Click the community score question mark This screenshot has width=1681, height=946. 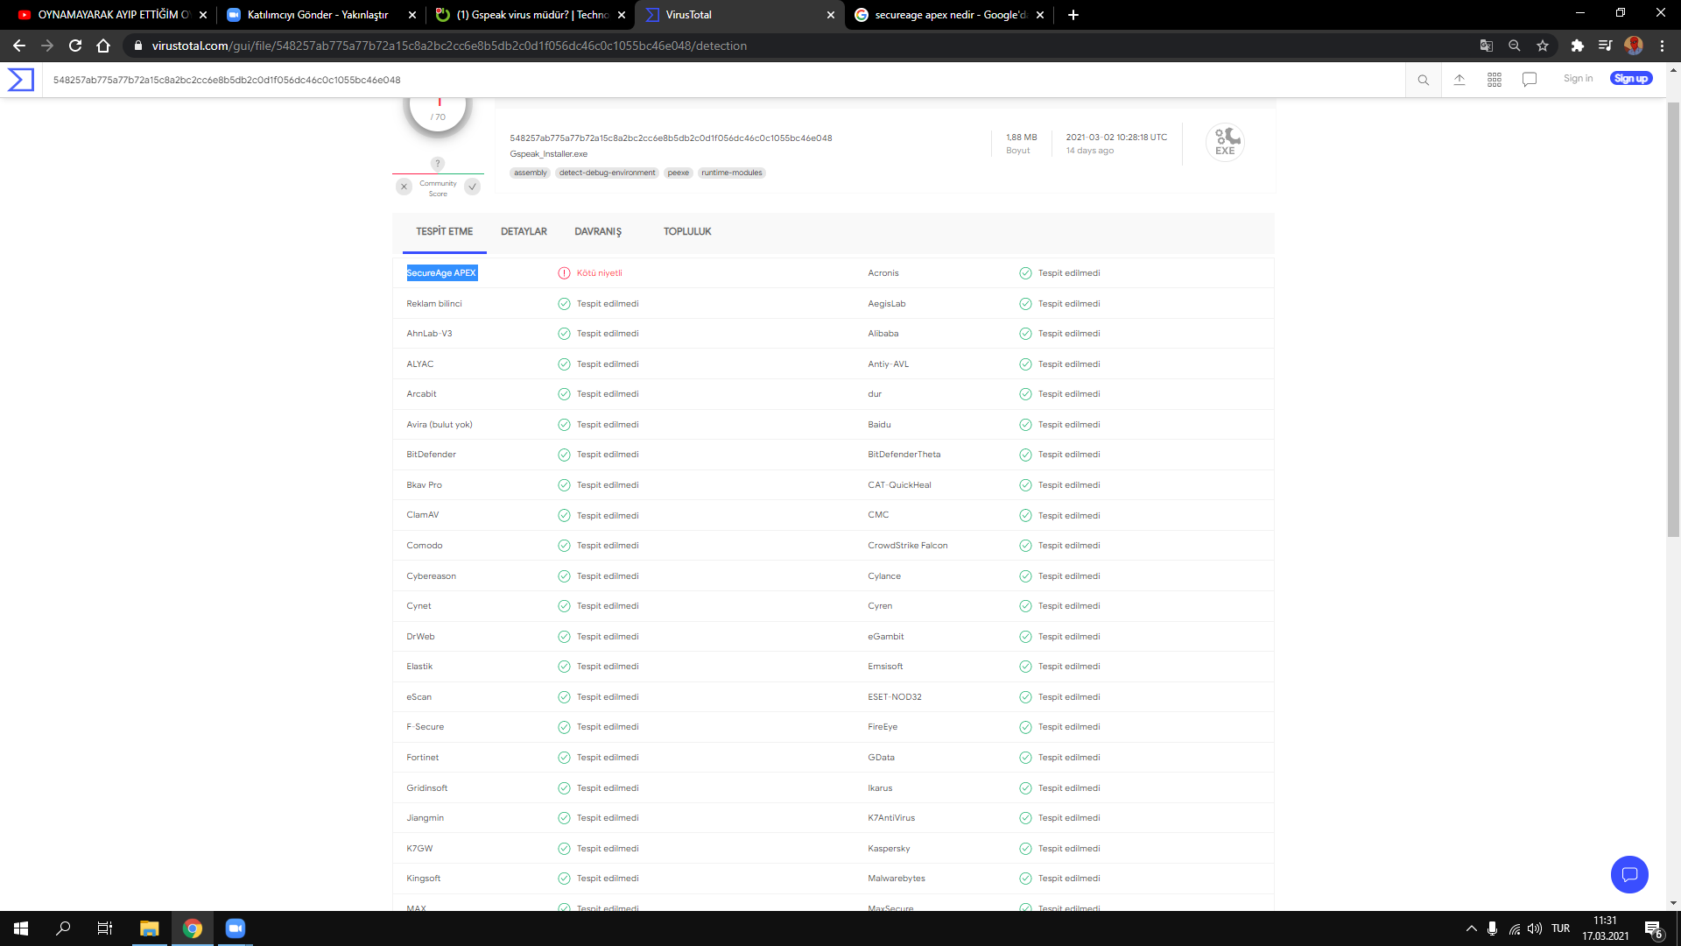pos(438,164)
